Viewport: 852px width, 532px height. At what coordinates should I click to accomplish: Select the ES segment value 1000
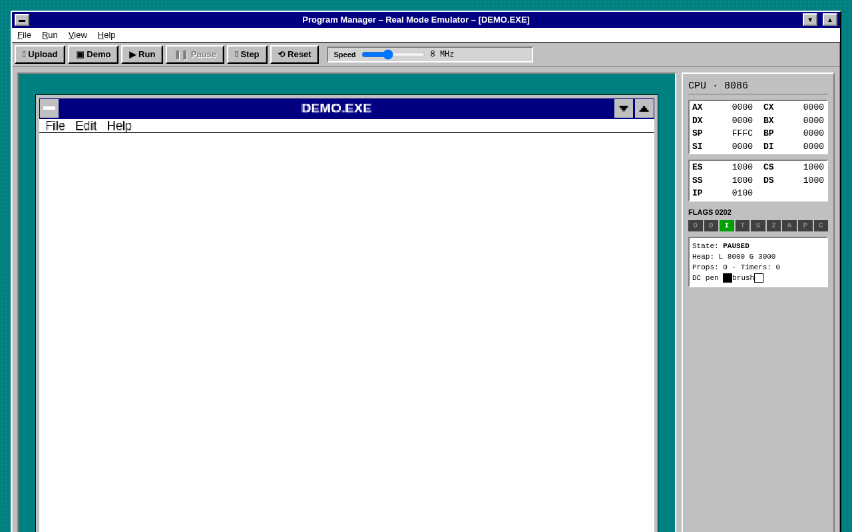(x=742, y=168)
